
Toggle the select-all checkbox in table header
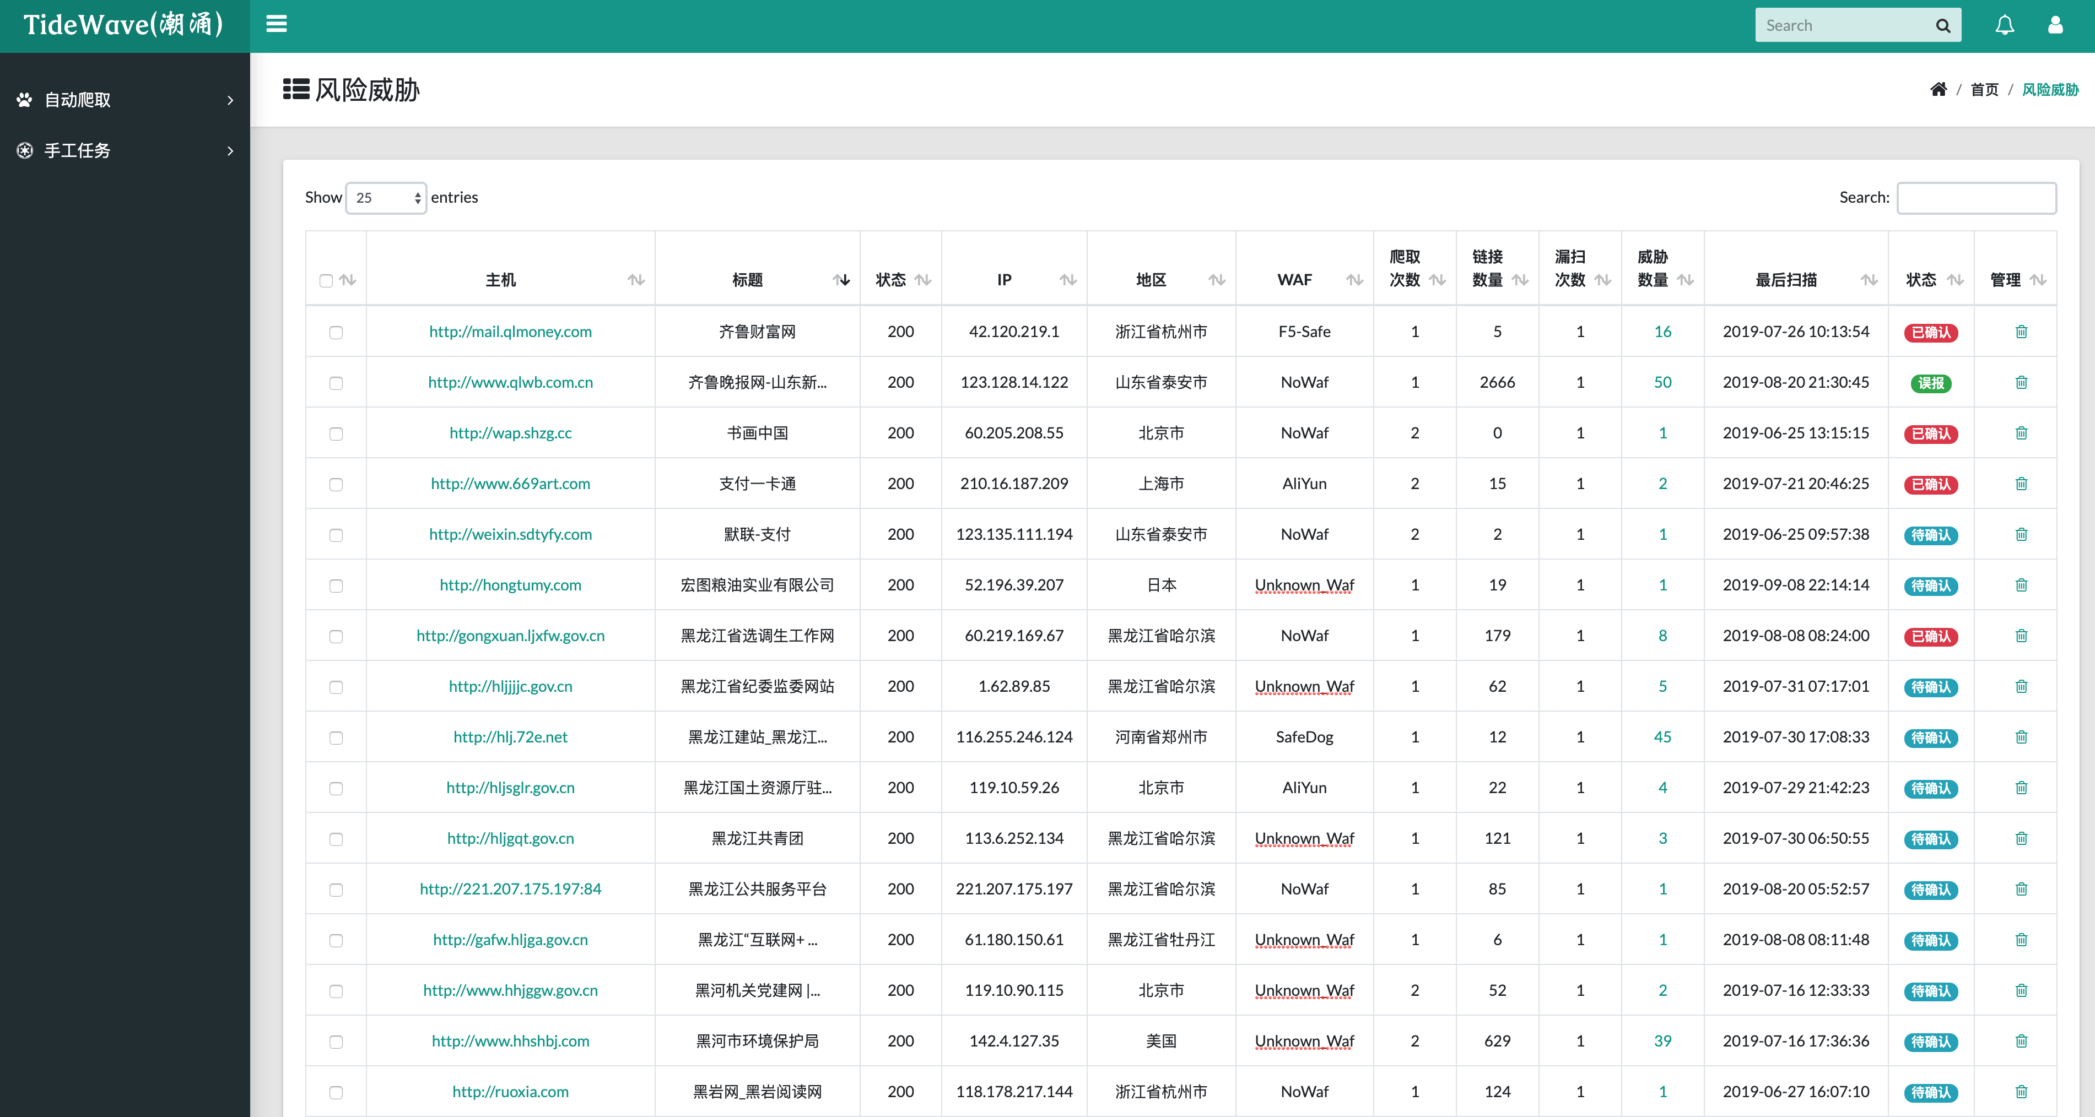tap(326, 280)
